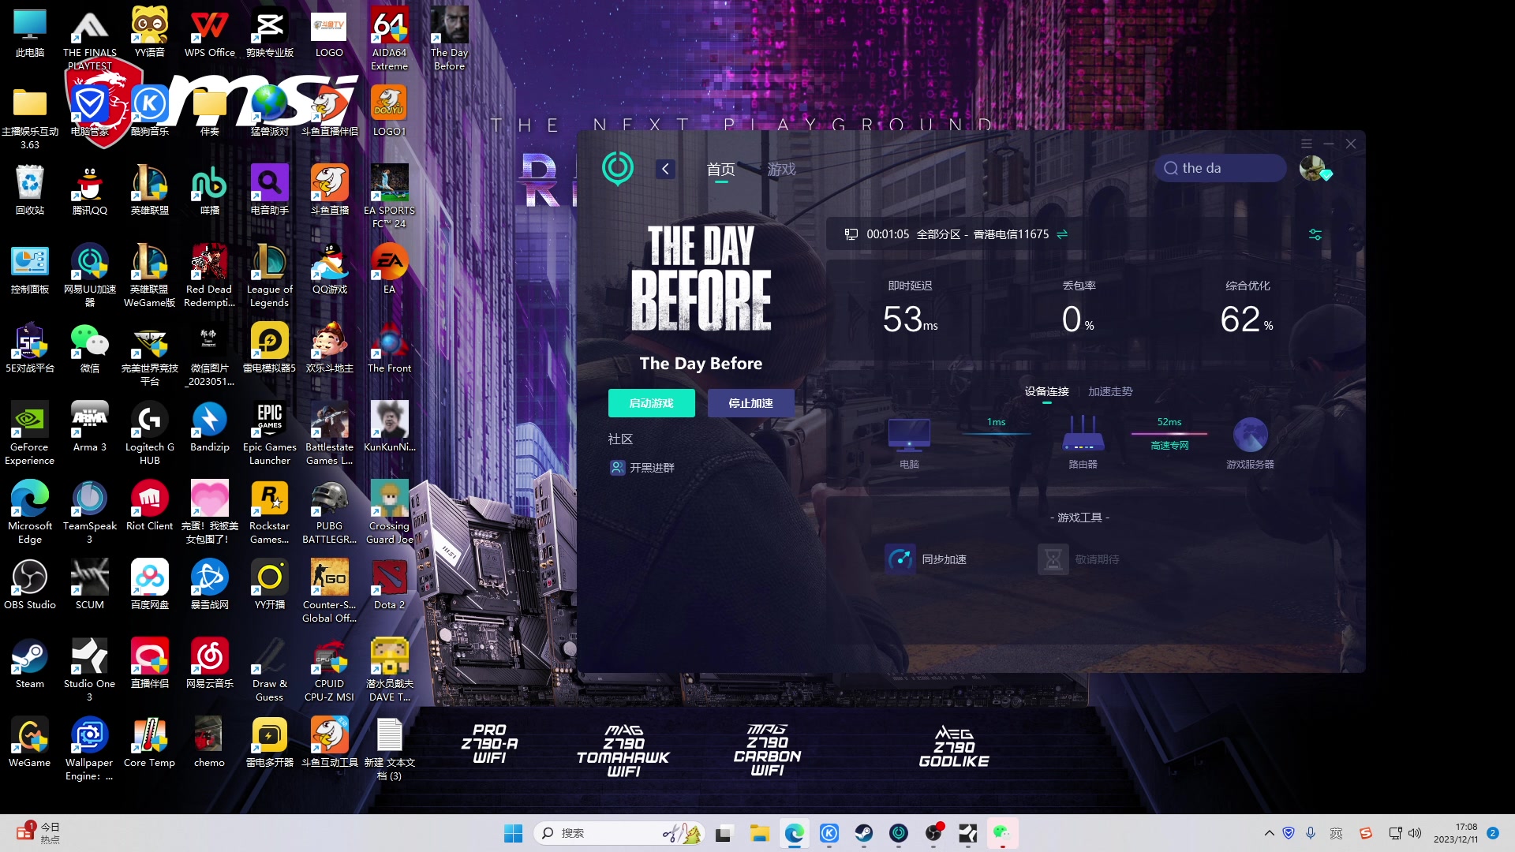Image resolution: width=1515 pixels, height=852 pixels.
Task: Click the 00:01:05 全部分区 server text
Action: click(x=957, y=234)
